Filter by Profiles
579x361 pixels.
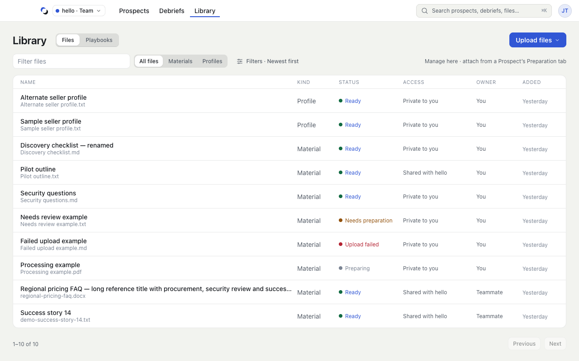(x=212, y=61)
